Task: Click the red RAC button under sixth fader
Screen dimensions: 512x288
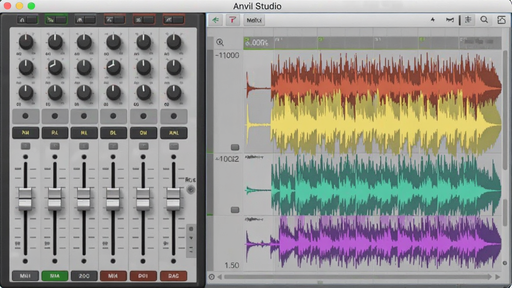Action: [x=173, y=276]
